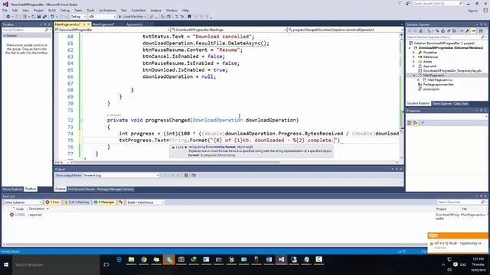The height and width of the screenshot is (275, 490).
Task: Switch to the Team Explorer tab
Action: pyautogui.click(x=443, y=104)
